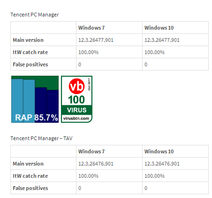Click False positives label in first table
Viewport: 212px width, 198px height.
pos(30,64)
